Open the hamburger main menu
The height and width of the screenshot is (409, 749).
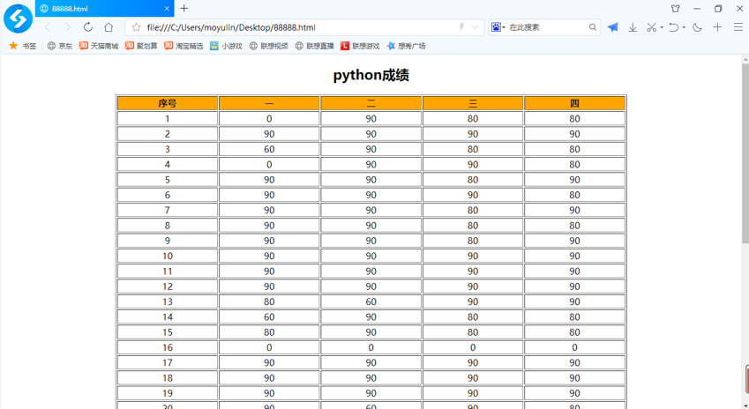738,27
